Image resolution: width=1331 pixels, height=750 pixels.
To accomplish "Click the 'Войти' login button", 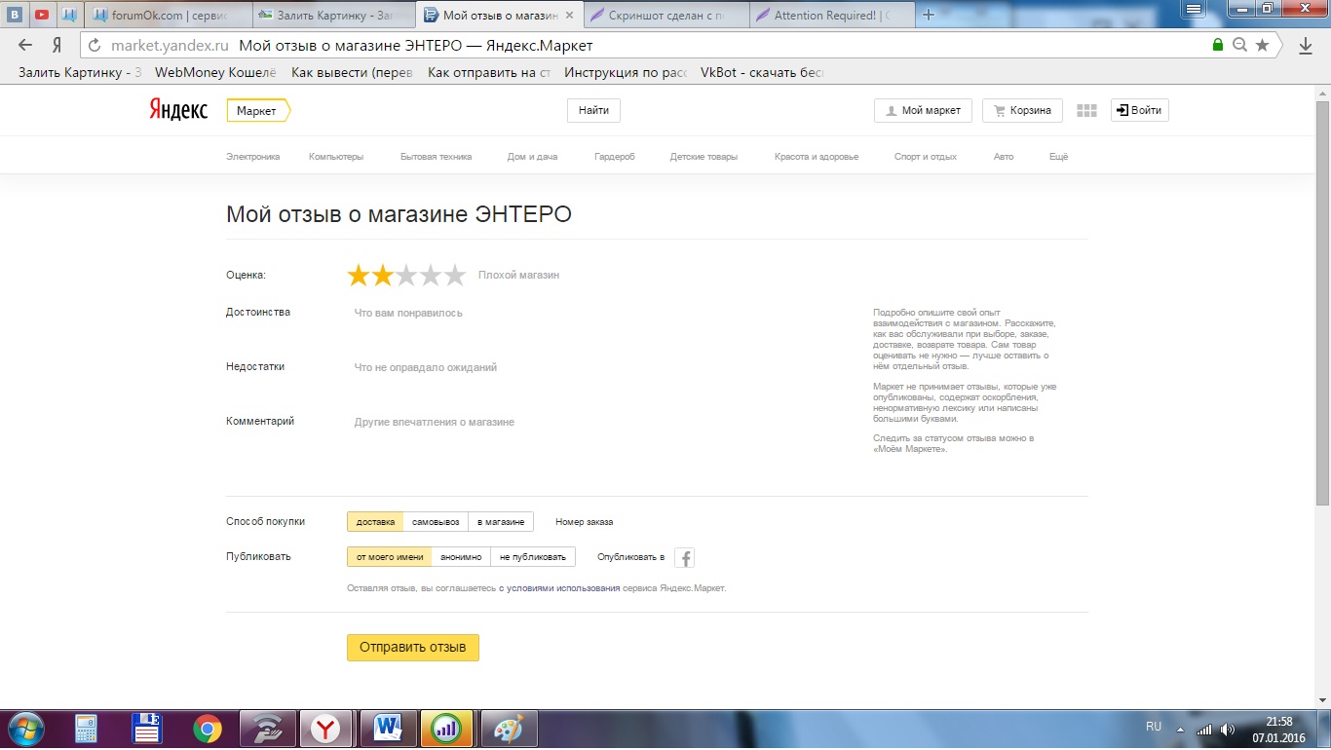I will coord(1140,111).
